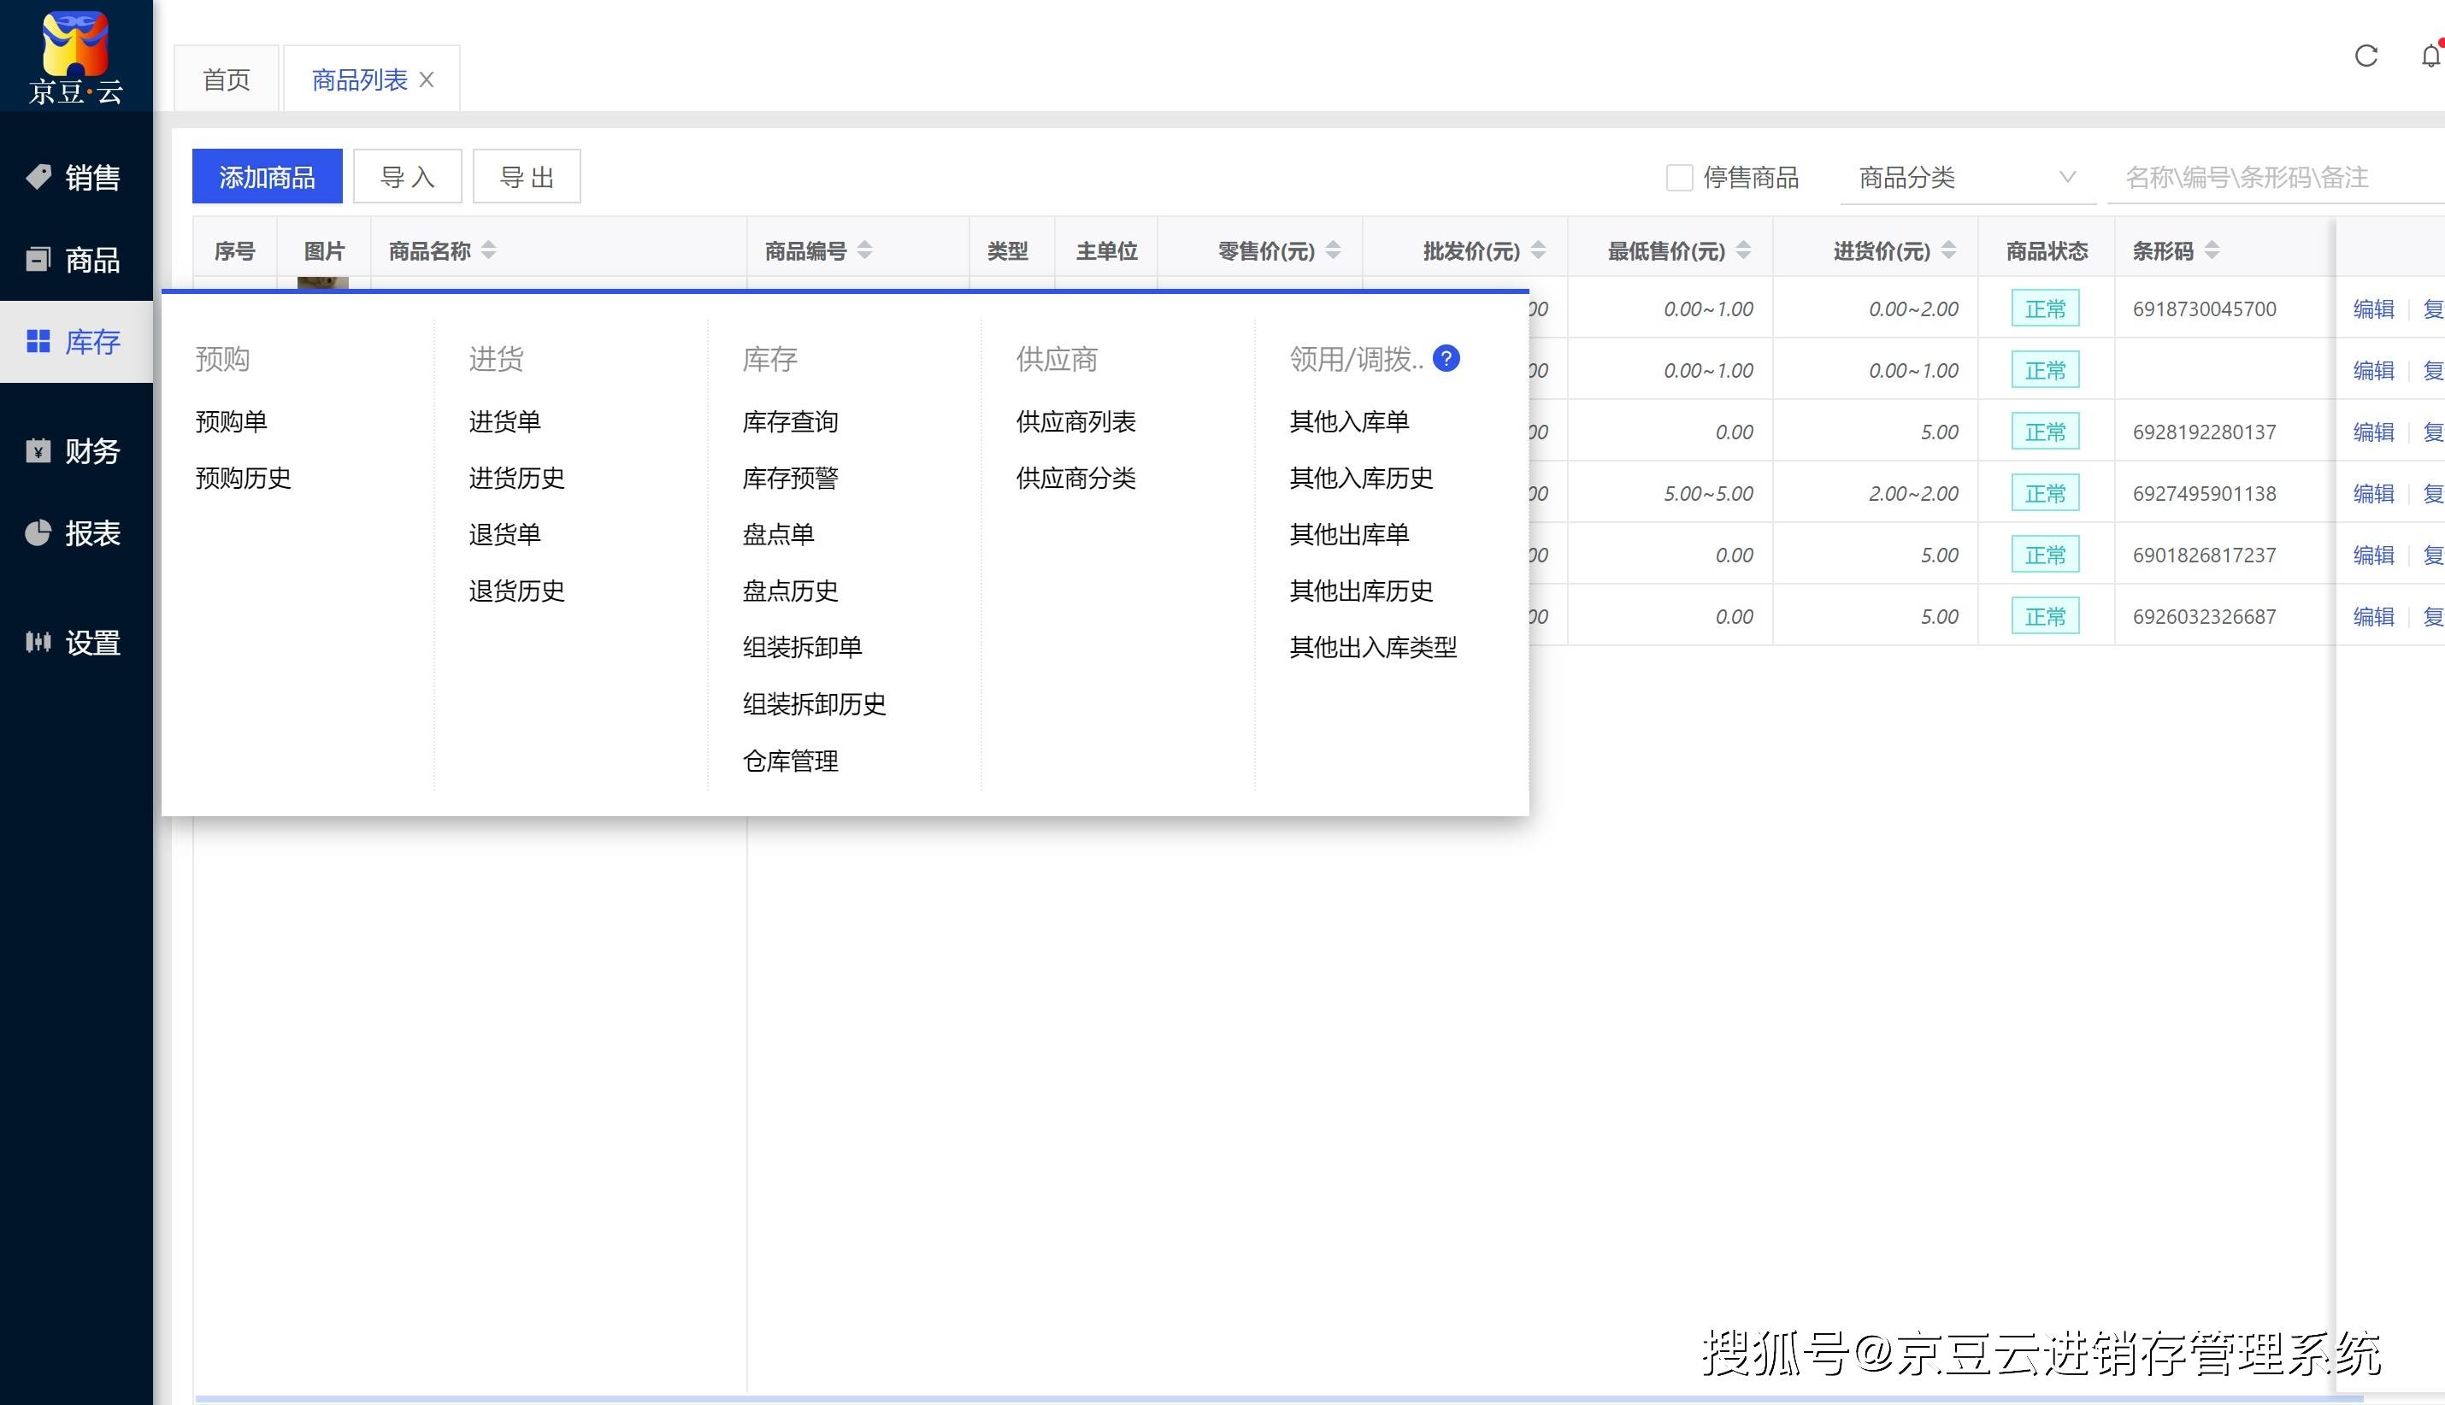Check the 停售商品 checkbox
The height and width of the screenshot is (1405, 2445).
1680,178
